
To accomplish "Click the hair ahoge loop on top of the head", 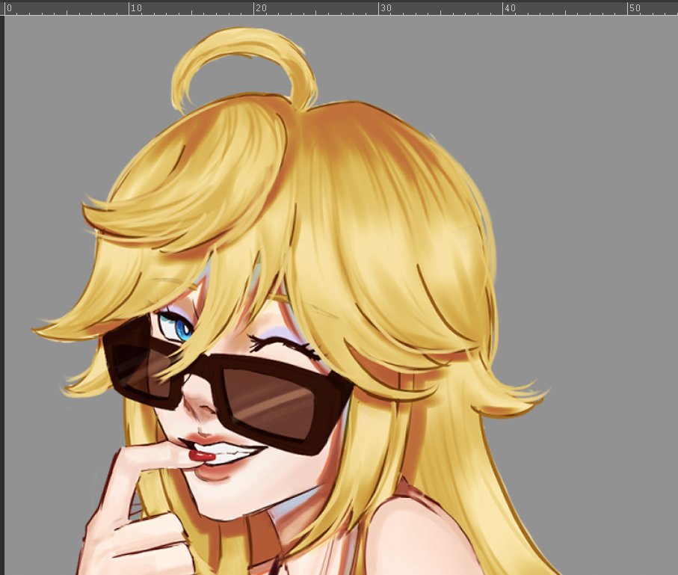I will coord(244,70).
